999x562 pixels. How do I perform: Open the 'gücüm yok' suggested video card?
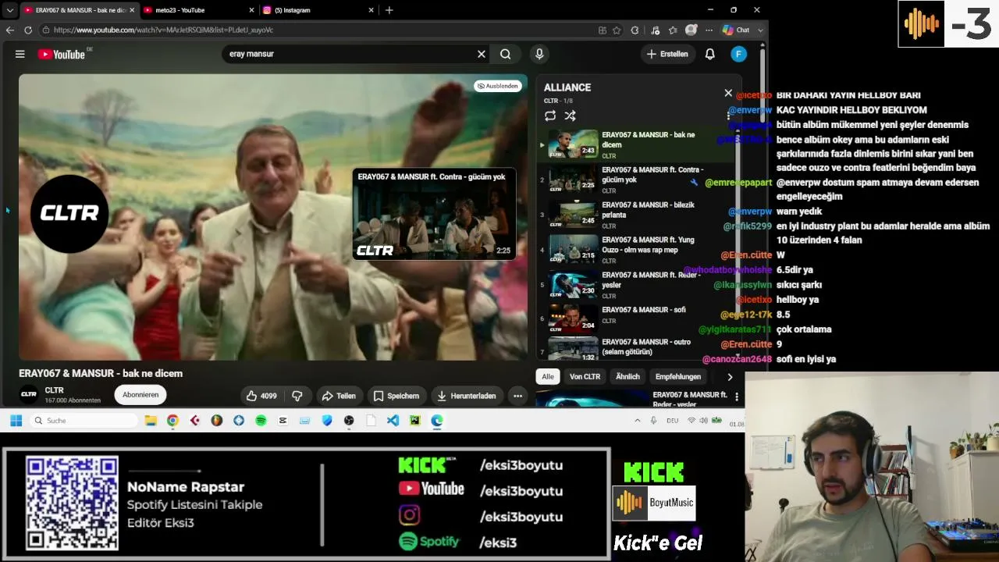(434, 215)
